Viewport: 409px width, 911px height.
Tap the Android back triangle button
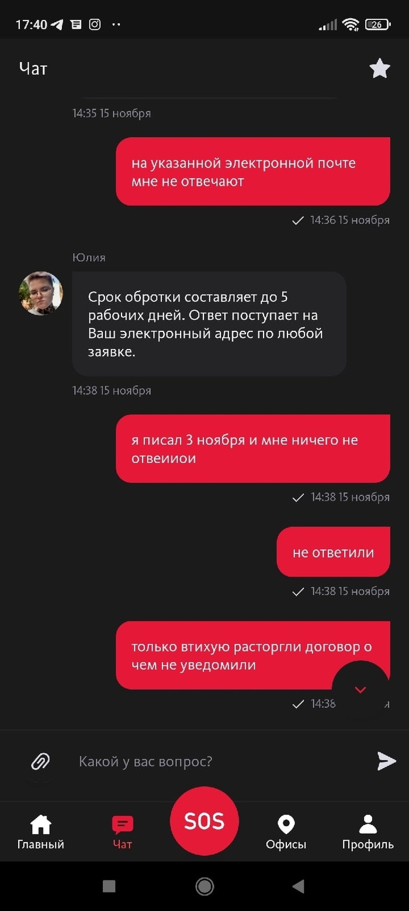click(x=298, y=886)
